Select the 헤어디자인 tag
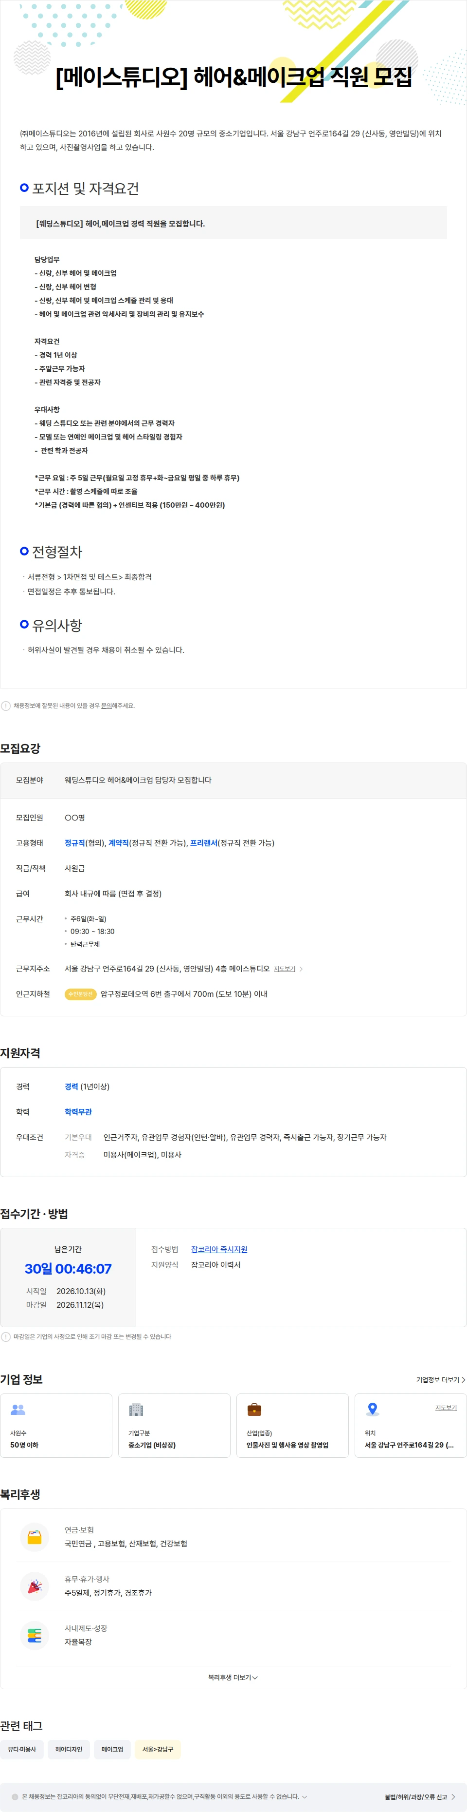The width and height of the screenshot is (467, 1812). [69, 1750]
